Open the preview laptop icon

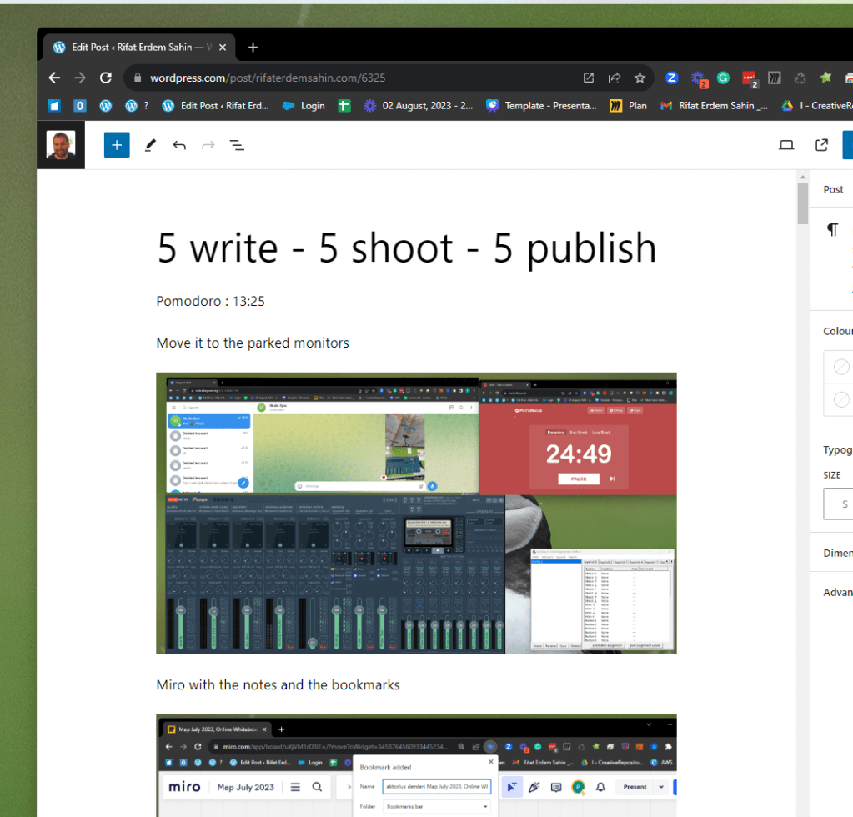point(786,145)
